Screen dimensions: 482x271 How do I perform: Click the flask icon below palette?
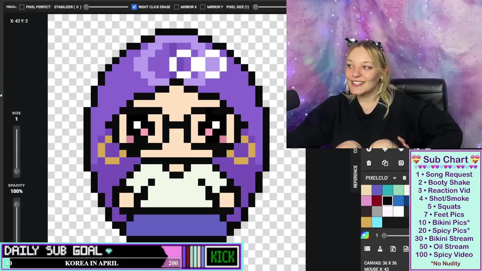point(380,249)
